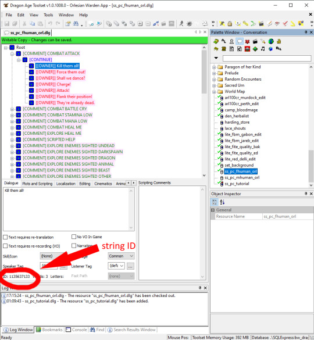Close the Log Window panel
Screen dimensions: 314x340
point(205,288)
